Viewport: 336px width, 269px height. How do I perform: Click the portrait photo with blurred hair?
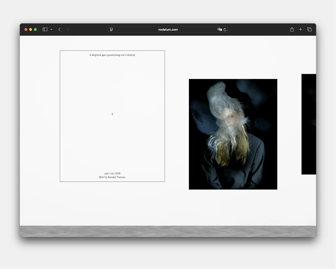coord(233,134)
